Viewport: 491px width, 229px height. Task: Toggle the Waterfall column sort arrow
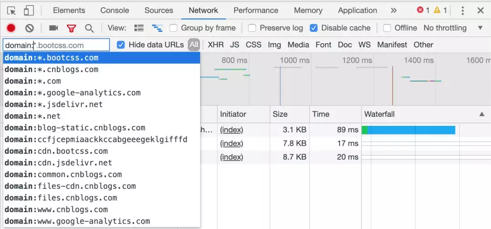click(x=482, y=114)
